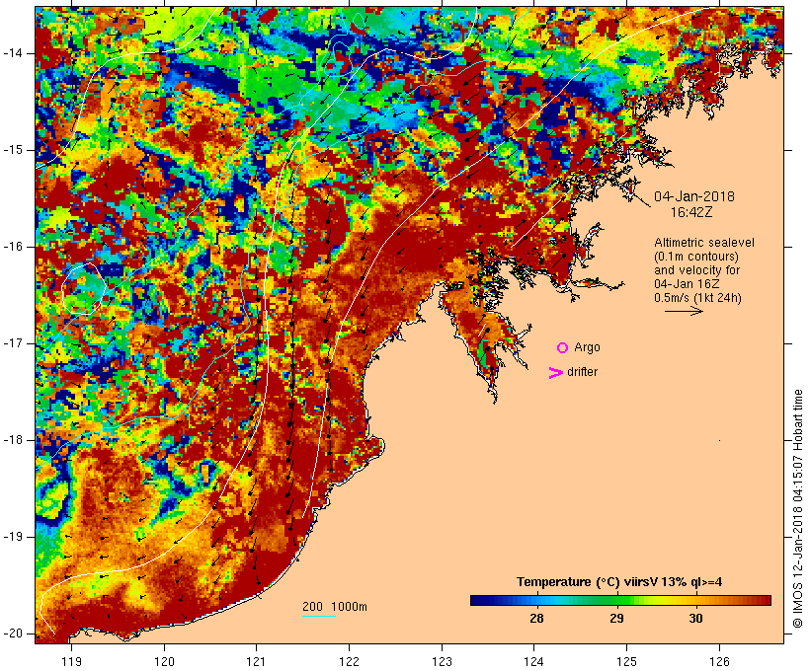
Task: Click the '(0.1m contours)' caption line
Action: coord(695,257)
